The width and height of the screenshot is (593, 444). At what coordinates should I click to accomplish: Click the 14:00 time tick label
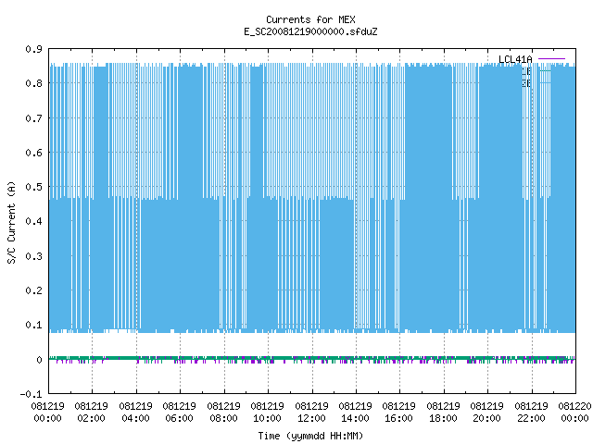[355, 418]
